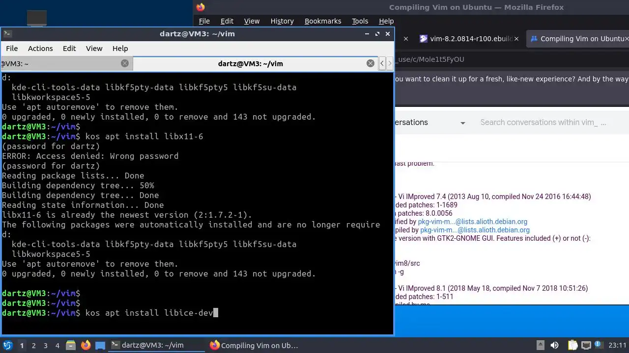Open the Firefox View menu
The width and height of the screenshot is (629, 353).
coord(252,21)
